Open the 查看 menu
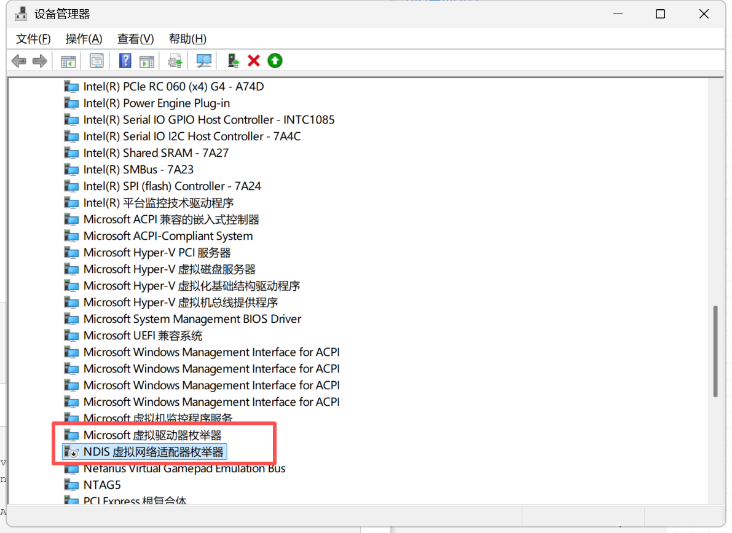The image size is (732, 533). [135, 39]
